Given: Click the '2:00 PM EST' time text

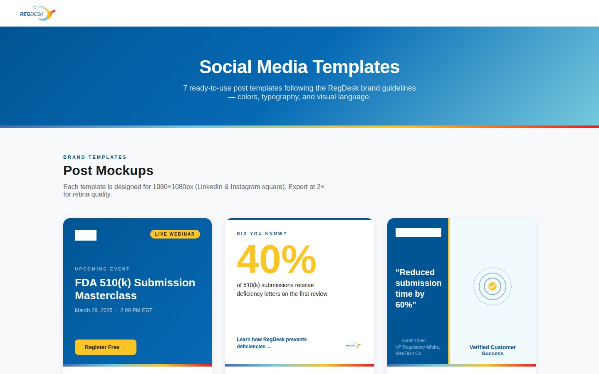Looking at the screenshot, I should click(x=136, y=310).
